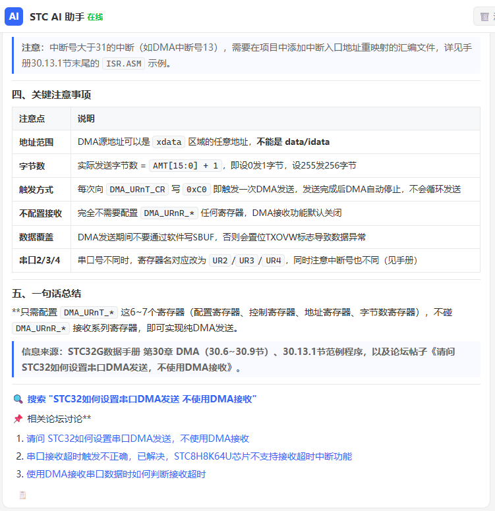The width and height of the screenshot is (495, 511).
Task: Click the 说明 table column header
Action: (86, 119)
